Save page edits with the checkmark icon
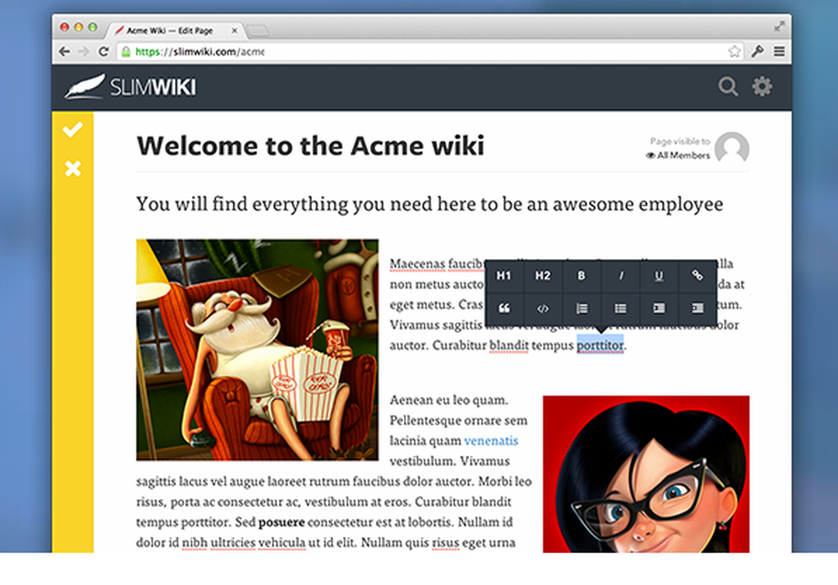The height and width of the screenshot is (585, 838). (73, 129)
